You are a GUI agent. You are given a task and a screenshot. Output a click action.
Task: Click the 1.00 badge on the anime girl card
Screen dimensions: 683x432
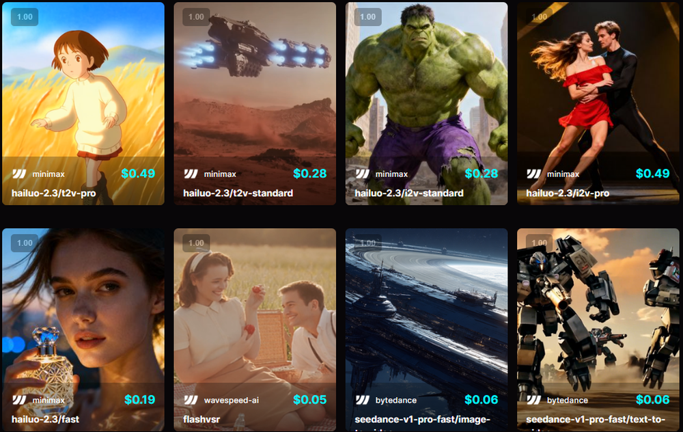pos(25,17)
